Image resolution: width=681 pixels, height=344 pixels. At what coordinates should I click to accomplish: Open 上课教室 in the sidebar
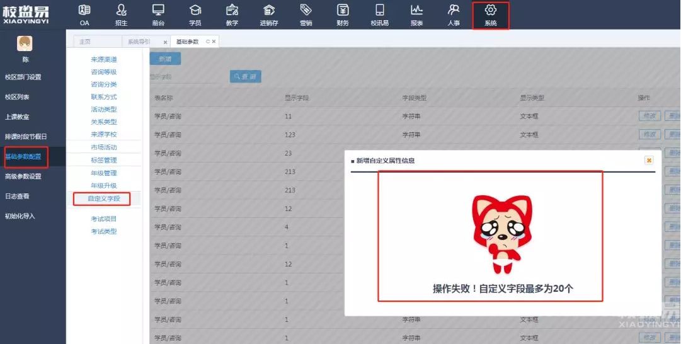[x=17, y=117]
